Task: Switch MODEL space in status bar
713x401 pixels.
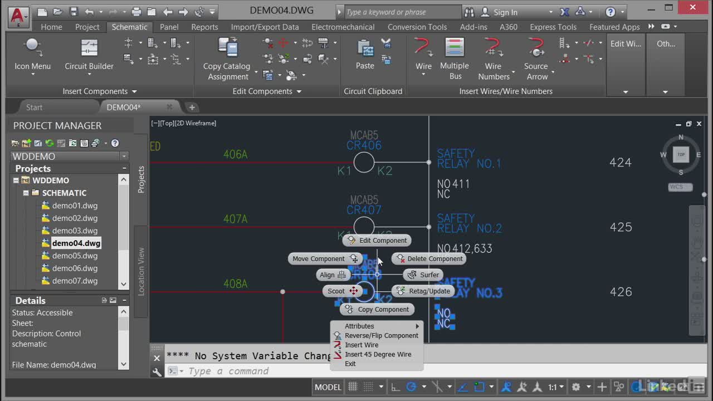Action: coord(328,387)
